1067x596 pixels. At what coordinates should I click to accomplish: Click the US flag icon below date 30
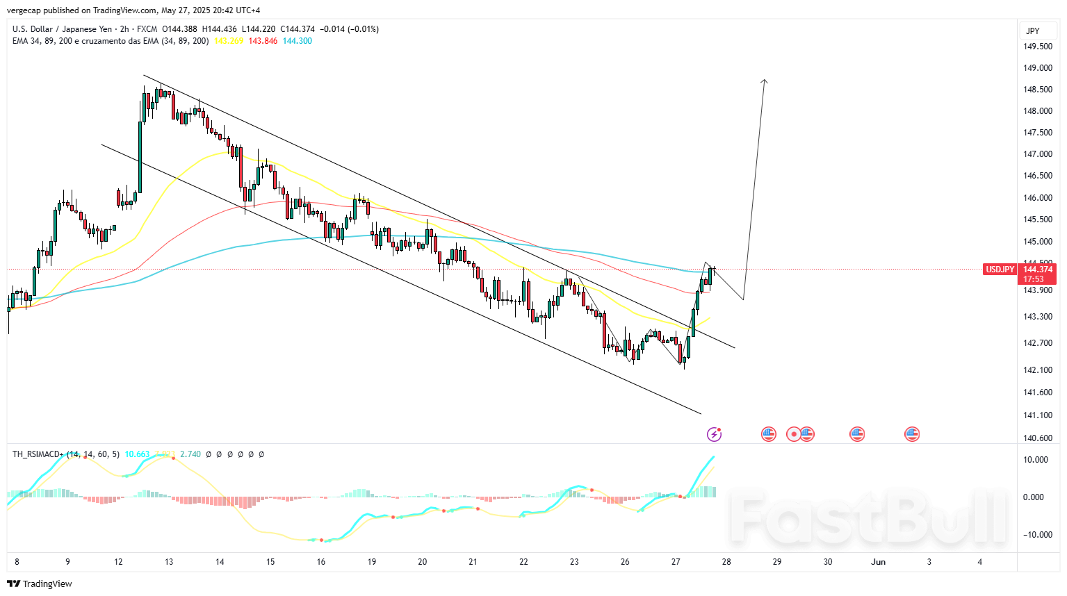pos(856,434)
